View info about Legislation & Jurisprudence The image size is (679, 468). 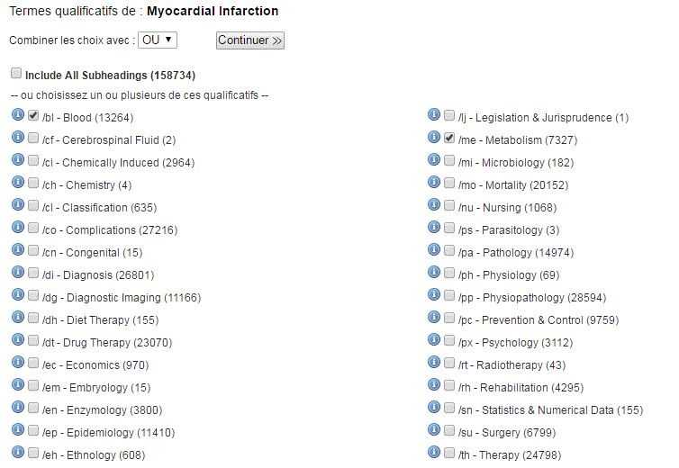(x=434, y=114)
